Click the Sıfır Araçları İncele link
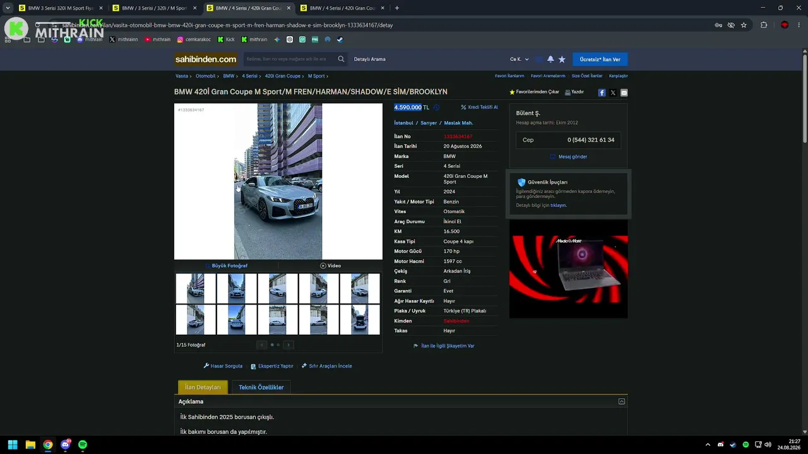This screenshot has width=808, height=454. click(327, 366)
